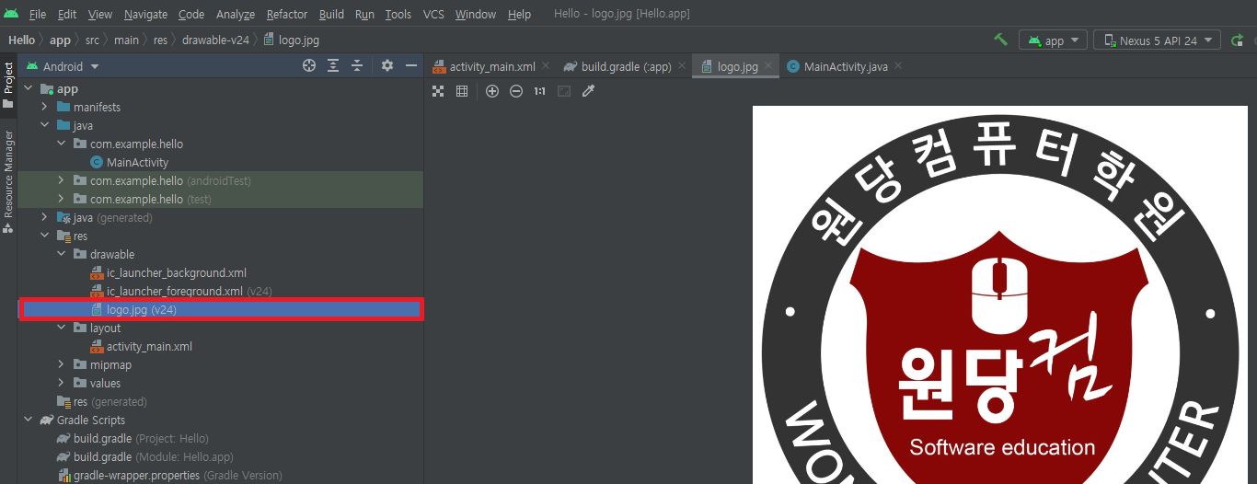The height and width of the screenshot is (484, 1257).
Task: Click the Make Project hammer icon
Action: 1000,40
